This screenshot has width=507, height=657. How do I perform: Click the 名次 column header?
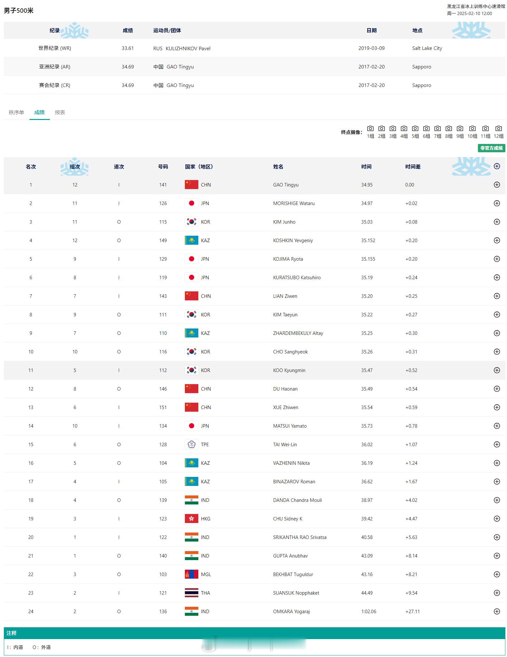[x=31, y=167]
